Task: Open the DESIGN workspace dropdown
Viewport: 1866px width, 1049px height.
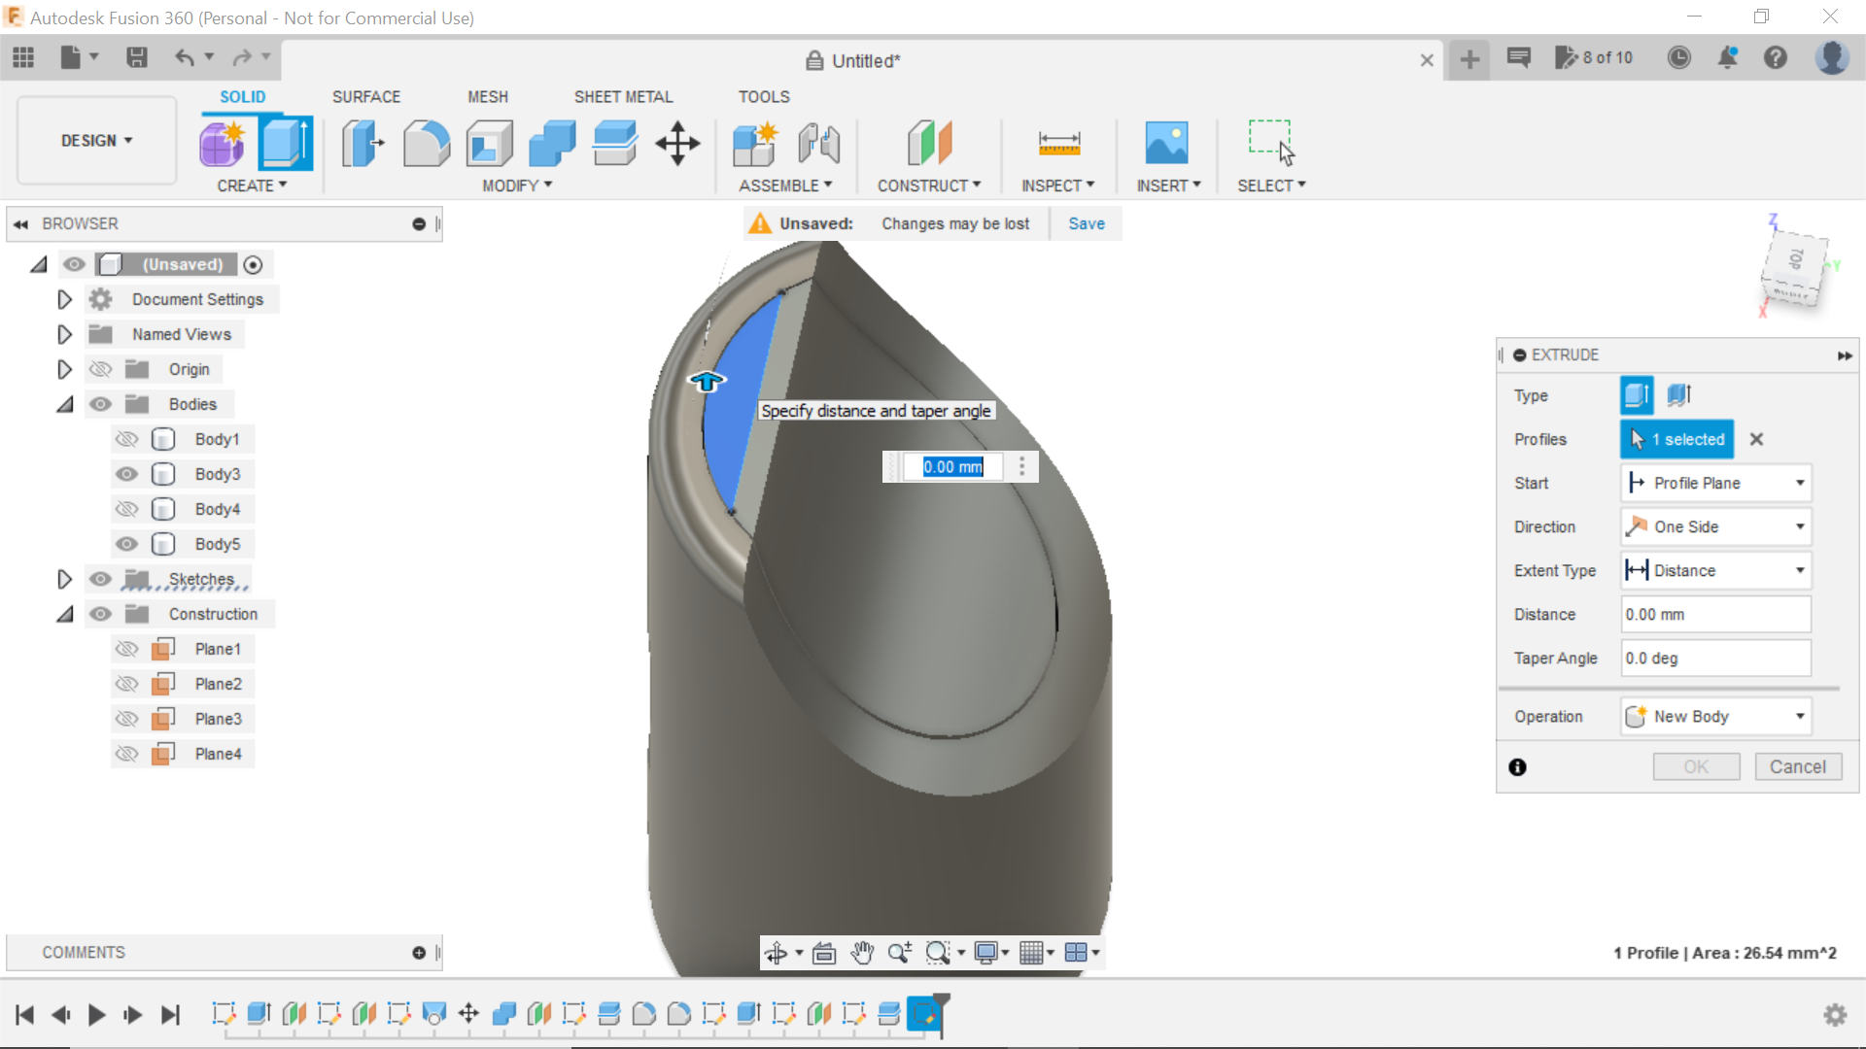Action: (97, 141)
